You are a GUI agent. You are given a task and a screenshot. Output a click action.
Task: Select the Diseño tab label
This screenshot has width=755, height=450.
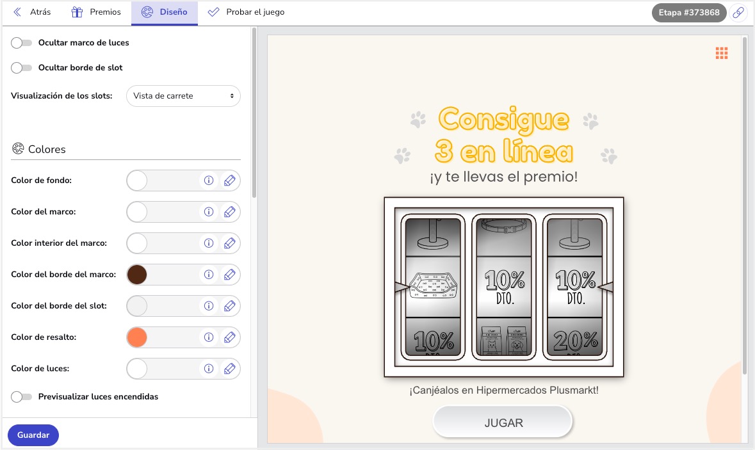tap(174, 12)
